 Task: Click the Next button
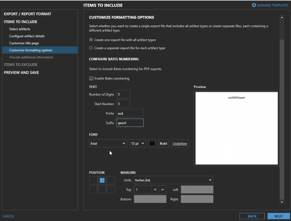[x=279, y=216]
